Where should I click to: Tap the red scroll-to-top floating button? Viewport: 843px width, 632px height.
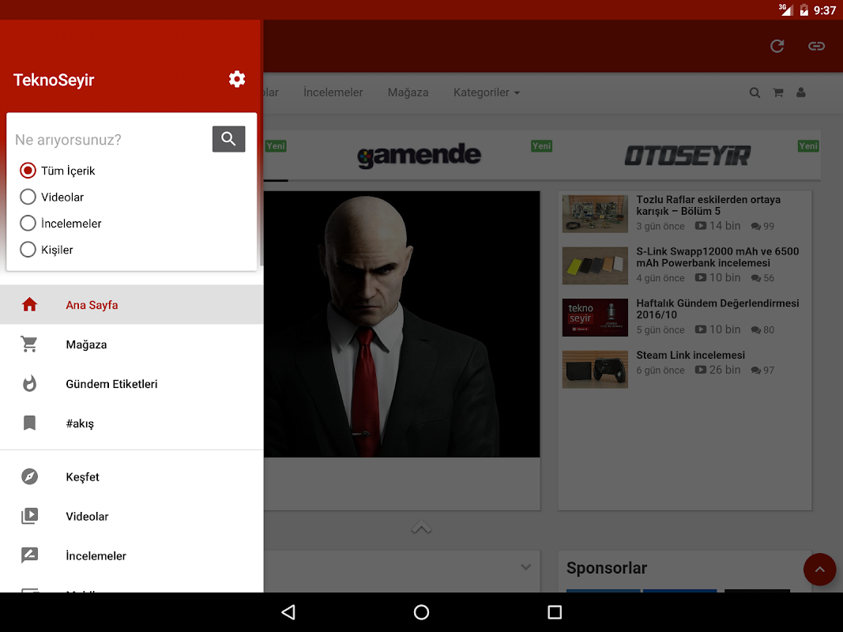click(x=819, y=569)
